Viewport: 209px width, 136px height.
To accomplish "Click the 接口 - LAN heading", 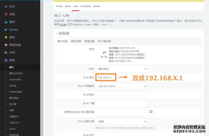I will pyautogui.click(x=62, y=16).
